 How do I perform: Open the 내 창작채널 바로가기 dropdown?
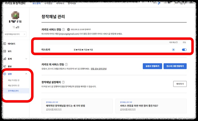15,34
